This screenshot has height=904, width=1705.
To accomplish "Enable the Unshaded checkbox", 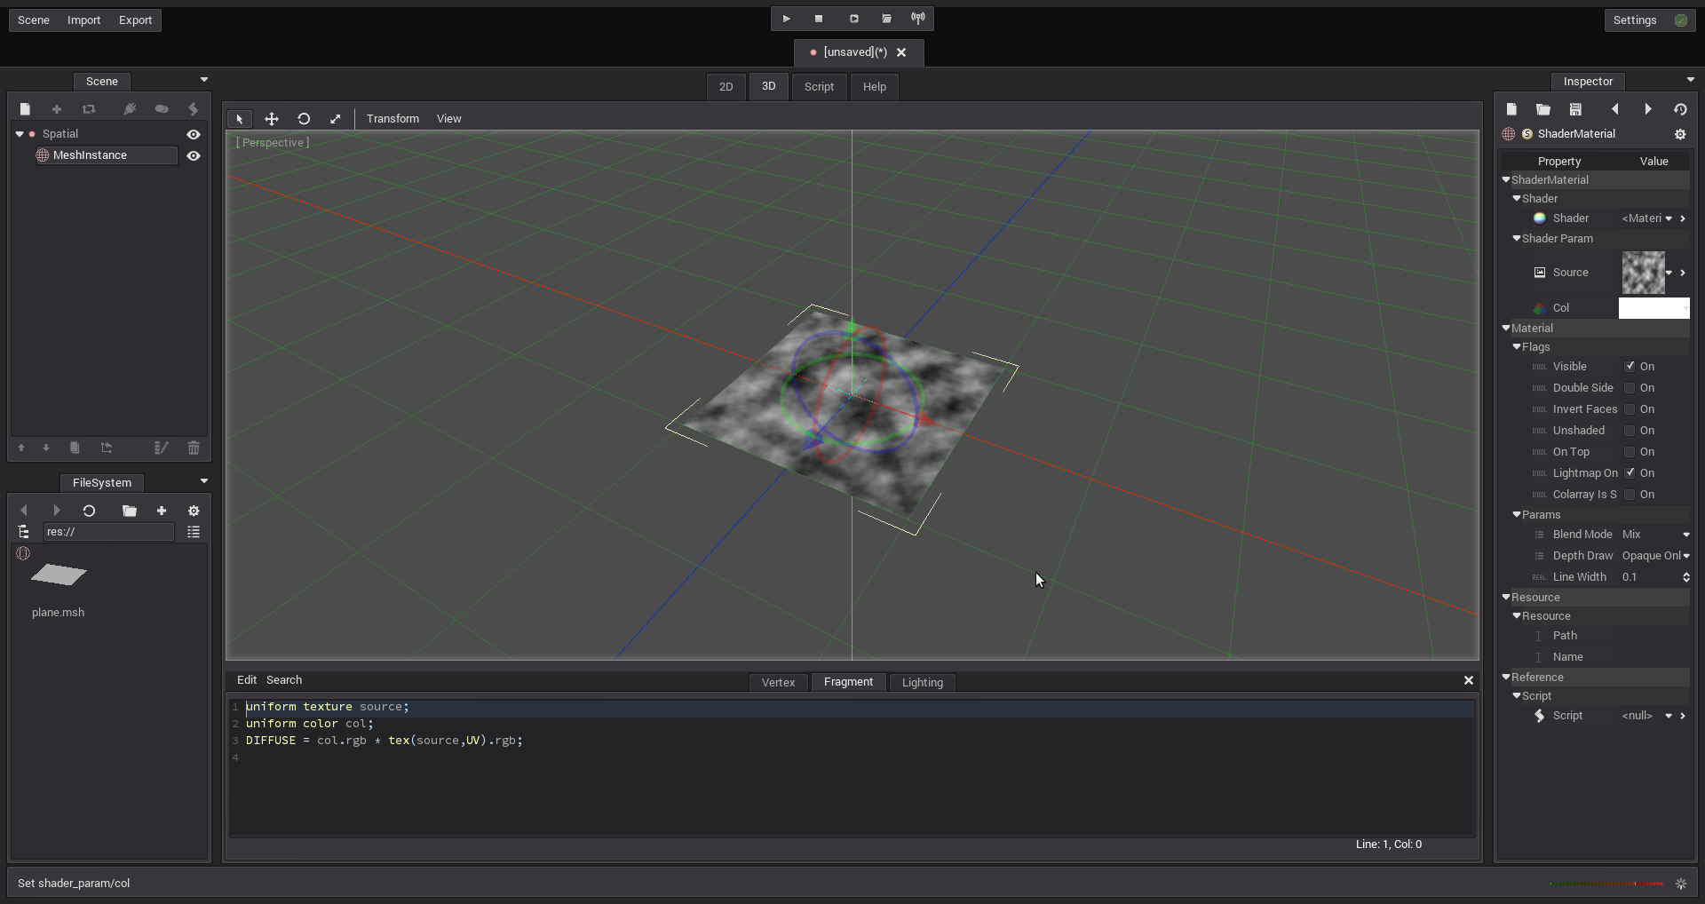I will [x=1630, y=431].
